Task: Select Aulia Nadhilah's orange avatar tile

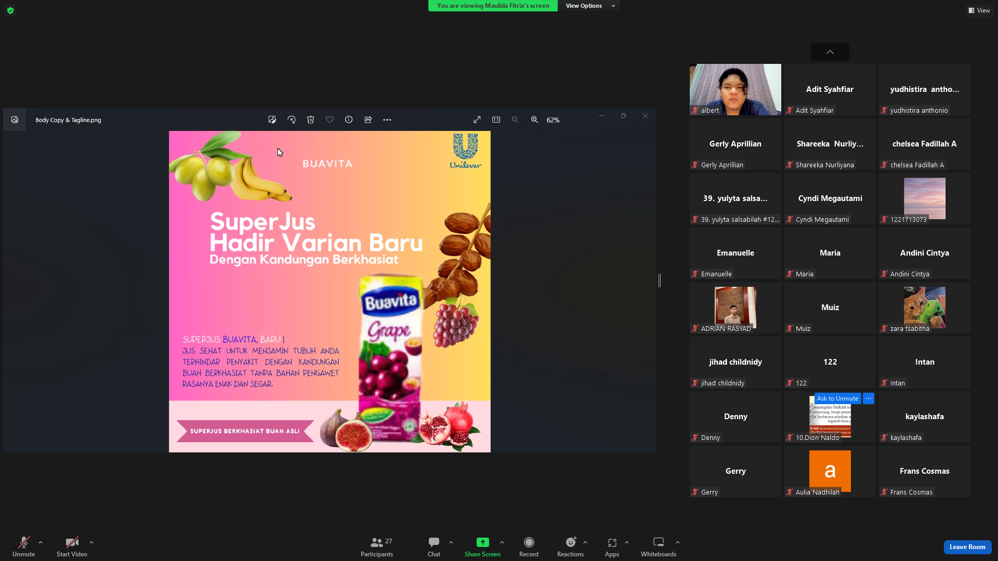Action: tap(830, 471)
